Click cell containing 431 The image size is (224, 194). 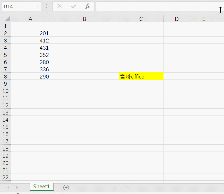[x=30, y=47]
